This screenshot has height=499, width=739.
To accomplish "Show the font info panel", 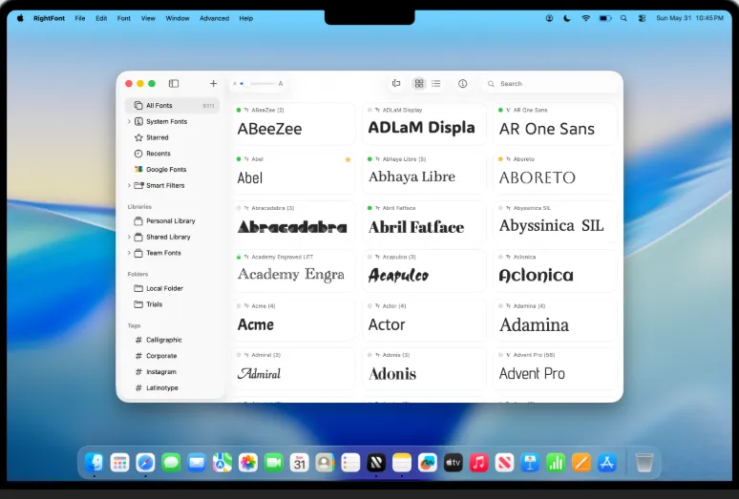I will [x=462, y=83].
